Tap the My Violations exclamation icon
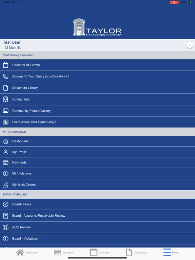The width and height of the screenshot is (195, 260). pos(5,173)
